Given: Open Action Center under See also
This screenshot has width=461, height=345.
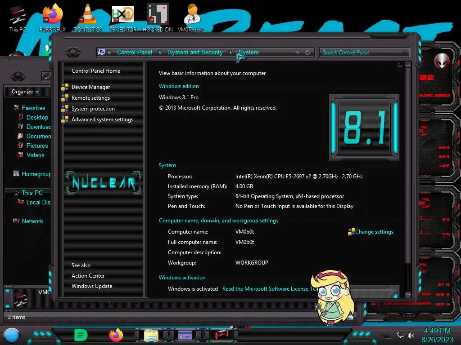Looking at the screenshot, I should (x=88, y=276).
